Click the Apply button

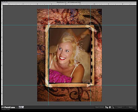click(x=131, y=107)
